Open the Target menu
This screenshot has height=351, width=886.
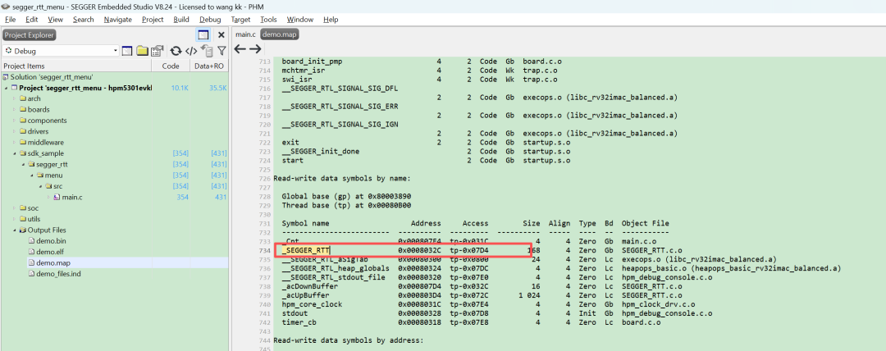(241, 19)
